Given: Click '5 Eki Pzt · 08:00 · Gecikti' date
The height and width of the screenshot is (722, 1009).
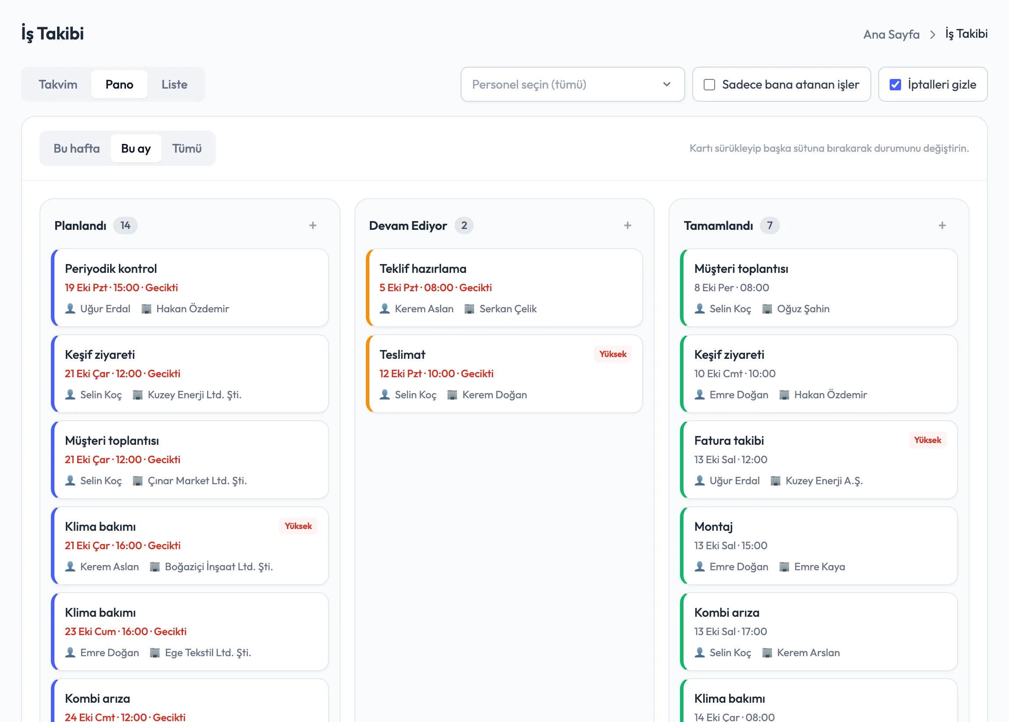Looking at the screenshot, I should [435, 288].
